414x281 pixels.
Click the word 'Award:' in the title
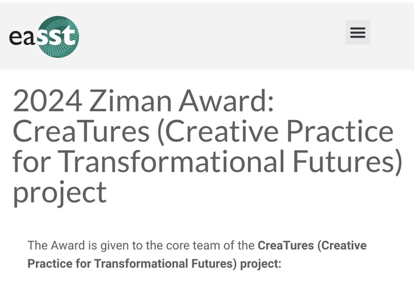pyautogui.click(x=226, y=101)
